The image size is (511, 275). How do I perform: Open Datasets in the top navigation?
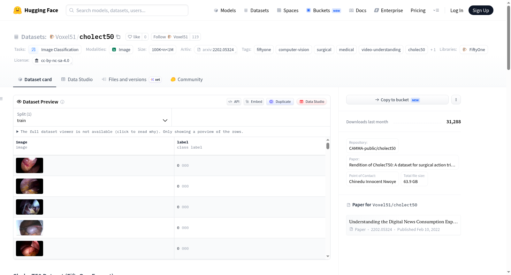pyautogui.click(x=256, y=10)
